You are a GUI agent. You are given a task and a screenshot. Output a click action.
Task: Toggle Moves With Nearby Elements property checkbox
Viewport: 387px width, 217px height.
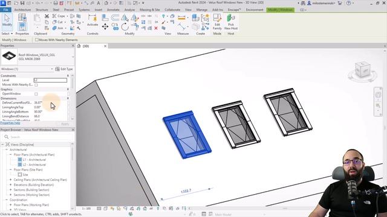point(36,85)
